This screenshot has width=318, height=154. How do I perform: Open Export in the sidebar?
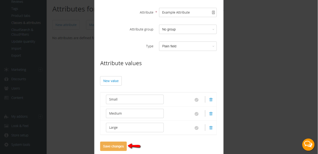pos(16,55)
